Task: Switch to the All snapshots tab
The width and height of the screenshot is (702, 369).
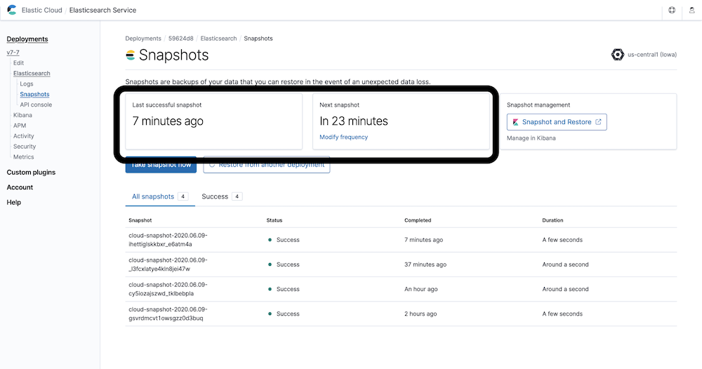Action: tap(160, 196)
